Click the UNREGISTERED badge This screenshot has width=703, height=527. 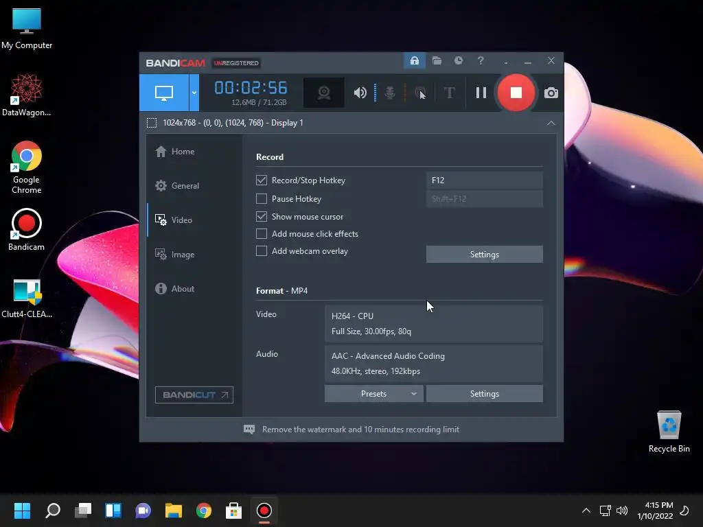point(236,63)
